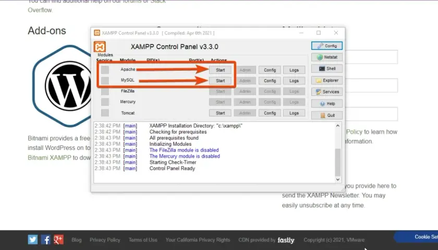Open Your California Privacy Rights link
438x250 pixels.
[198, 240]
